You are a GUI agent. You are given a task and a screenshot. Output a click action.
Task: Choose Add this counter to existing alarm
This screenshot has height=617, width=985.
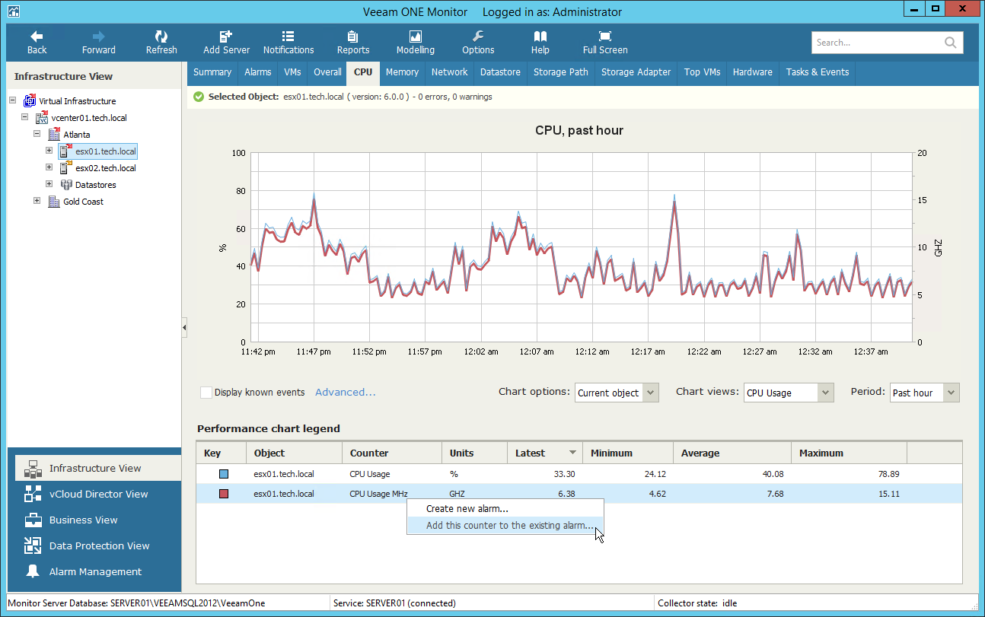(505, 526)
